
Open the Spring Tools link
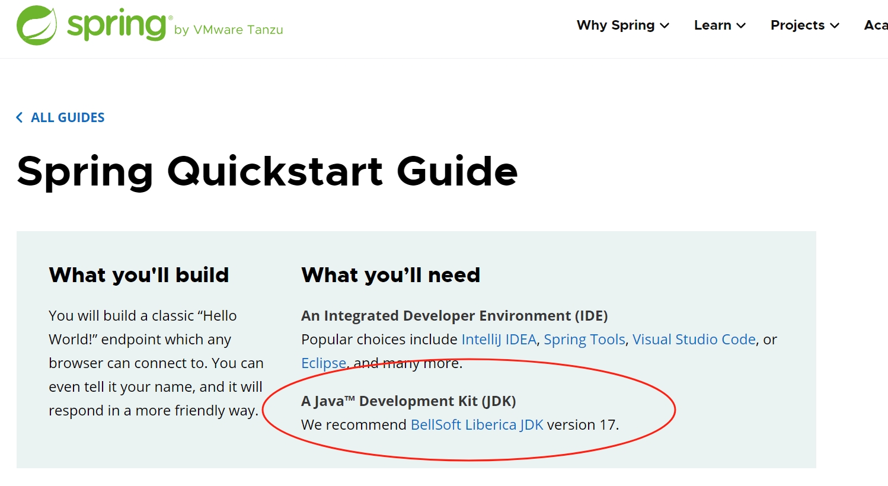tap(584, 339)
